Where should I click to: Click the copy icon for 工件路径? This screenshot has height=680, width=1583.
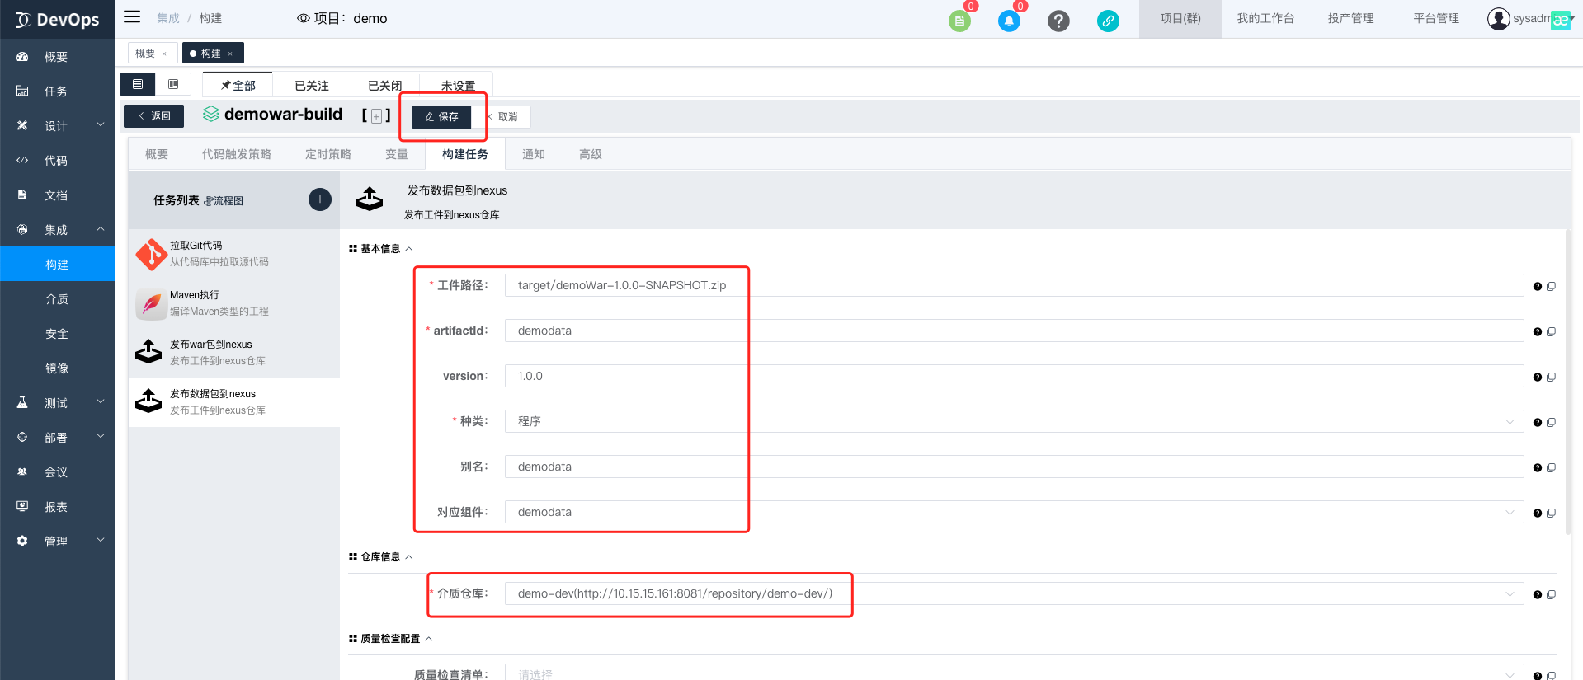click(1551, 287)
